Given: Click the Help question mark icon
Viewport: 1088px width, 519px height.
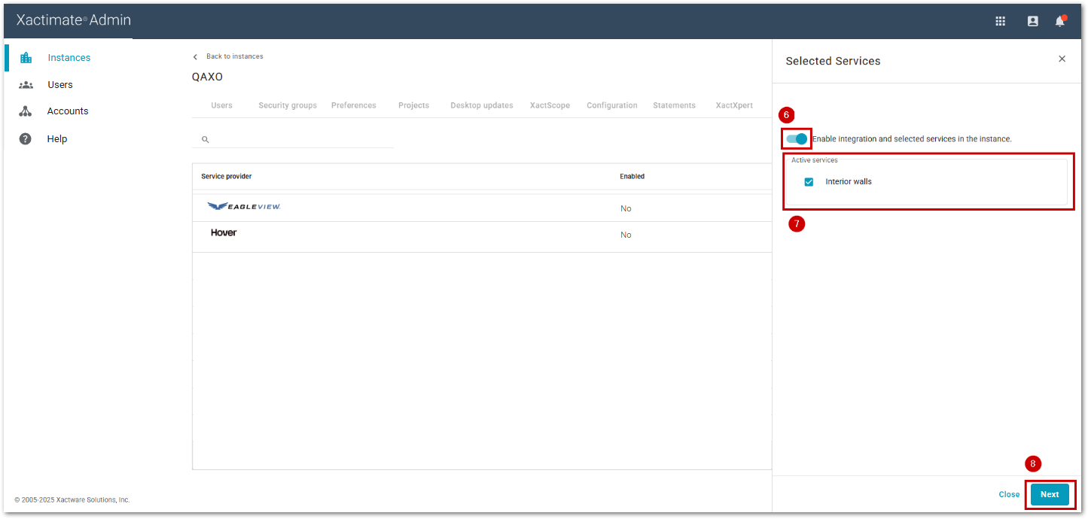Looking at the screenshot, I should pos(26,139).
